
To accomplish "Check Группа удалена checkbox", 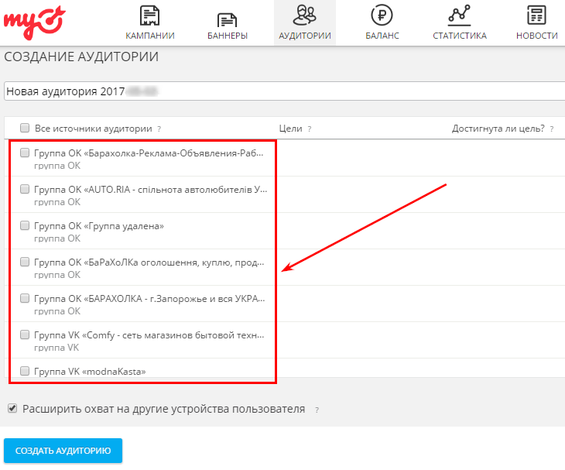I will point(25,225).
